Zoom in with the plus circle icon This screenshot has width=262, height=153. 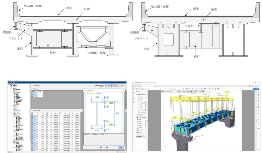coord(193,89)
